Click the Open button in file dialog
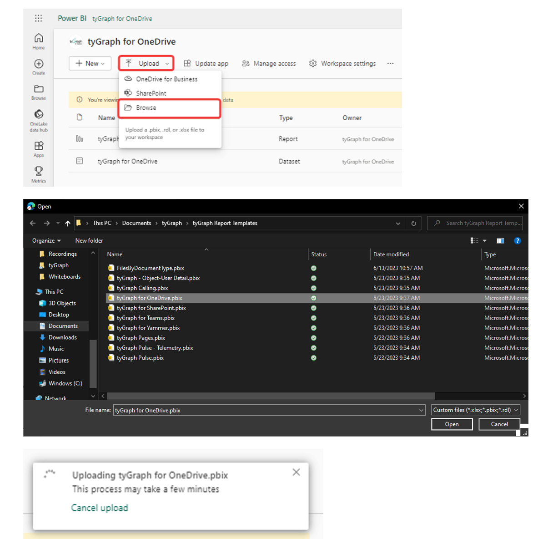The image size is (548, 539). coord(452,424)
